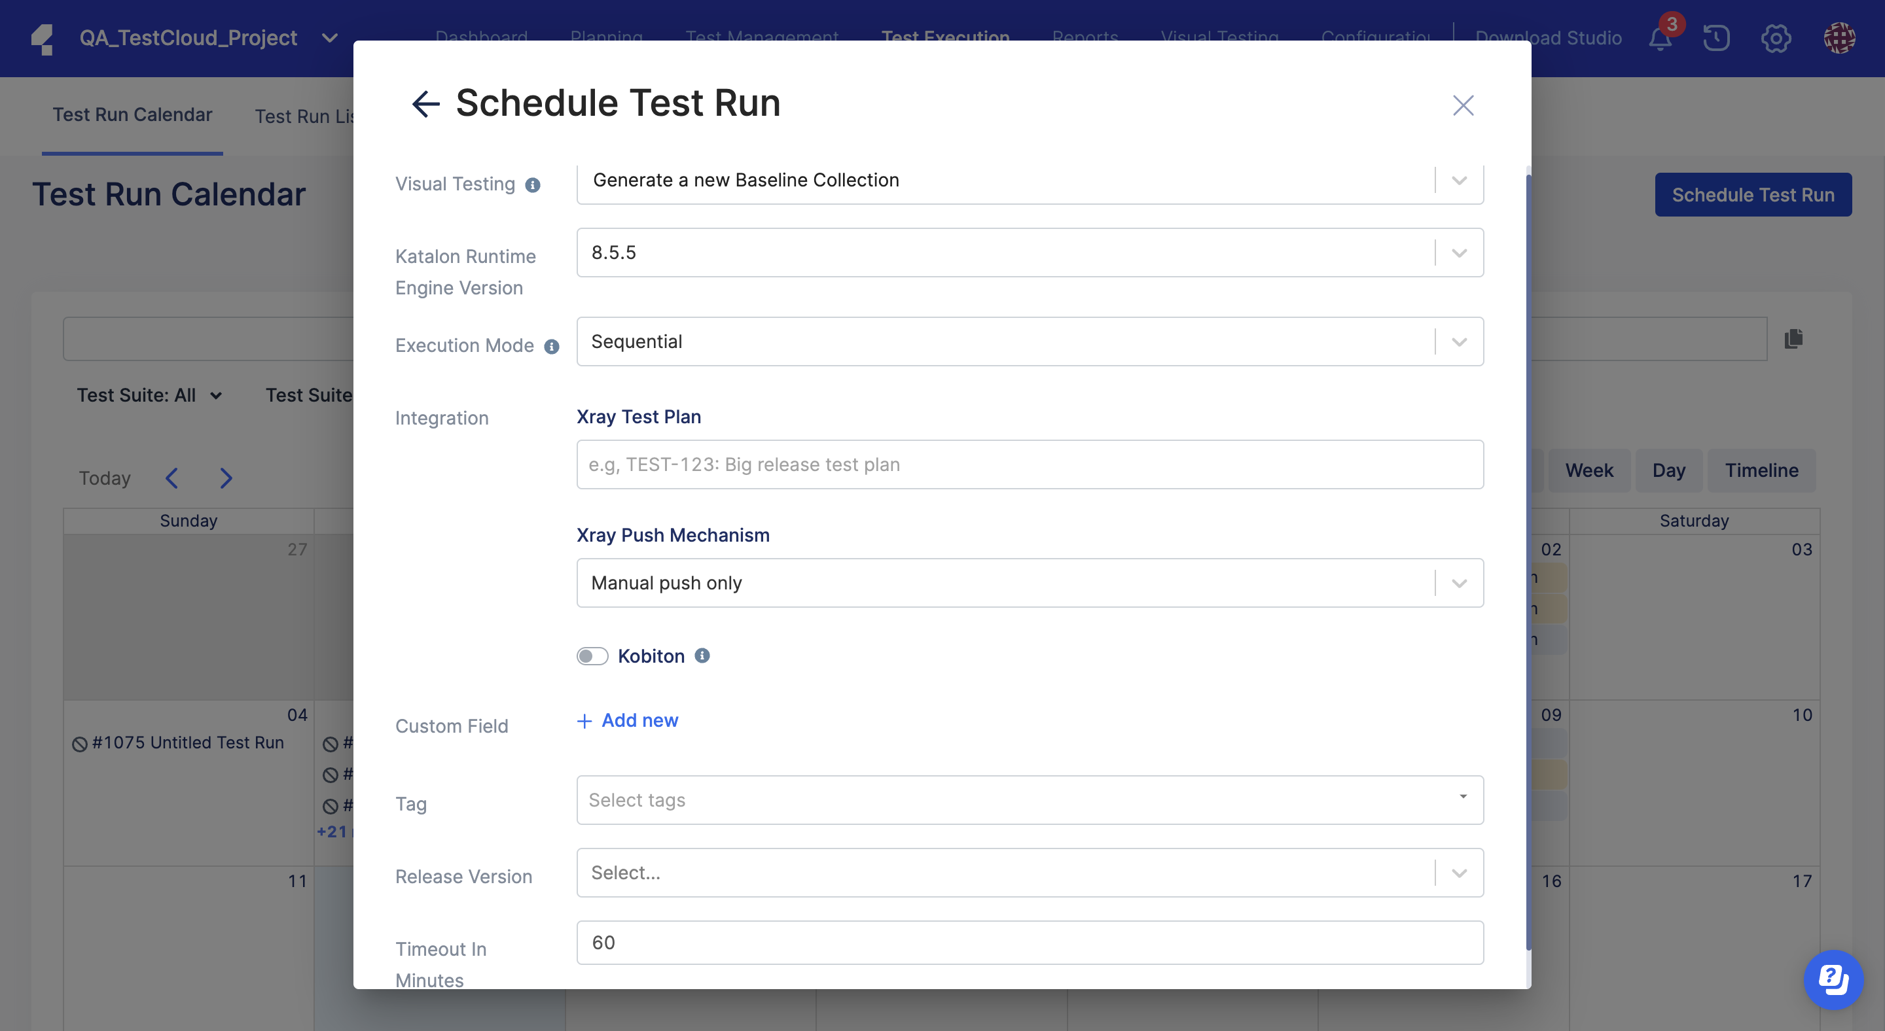Click Add new custom field link
Image resolution: width=1885 pixels, height=1031 pixels.
tap(628, 721)
